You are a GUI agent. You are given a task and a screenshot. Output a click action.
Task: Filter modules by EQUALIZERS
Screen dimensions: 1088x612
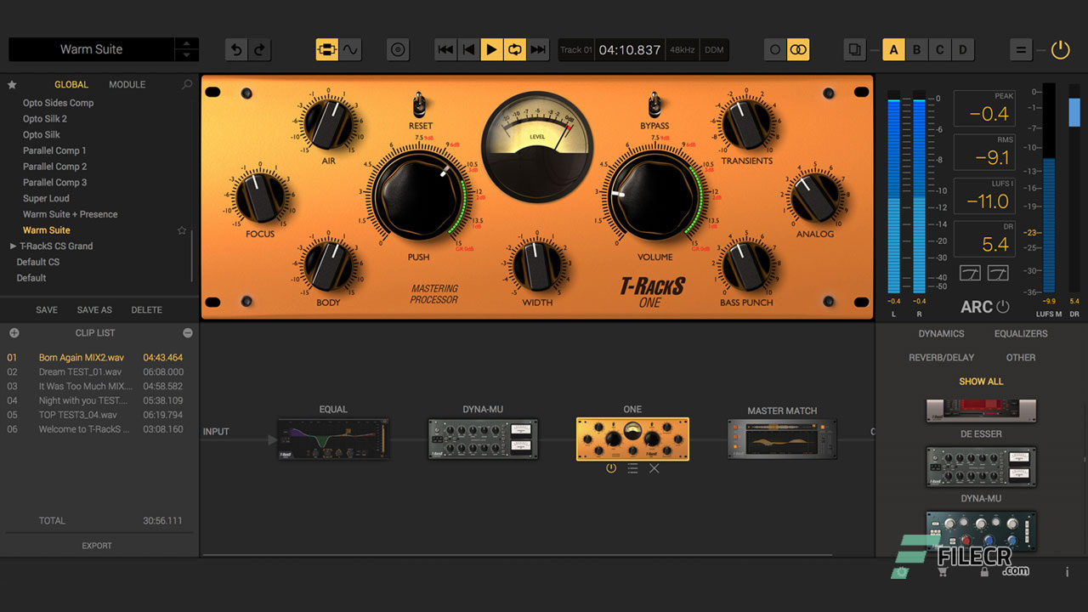[1021, 334]
